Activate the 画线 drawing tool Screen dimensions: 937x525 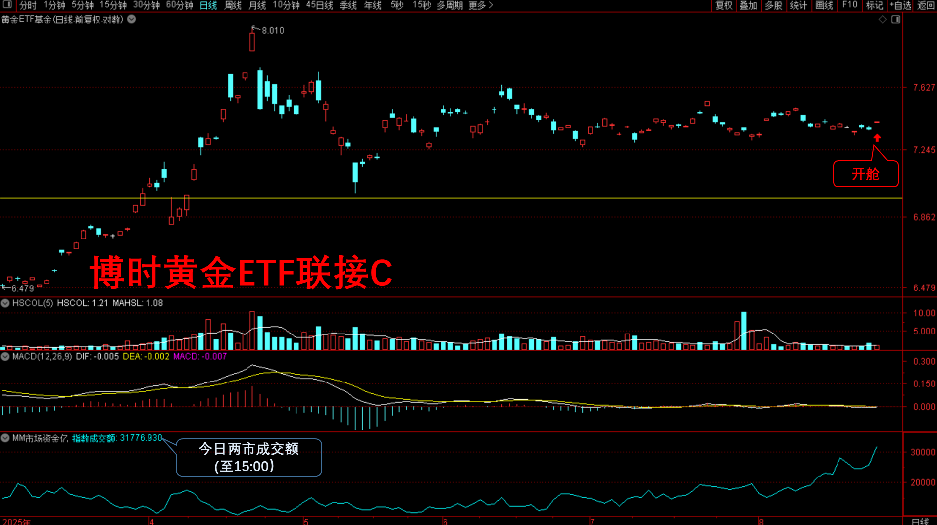click(x=824, y=5)
